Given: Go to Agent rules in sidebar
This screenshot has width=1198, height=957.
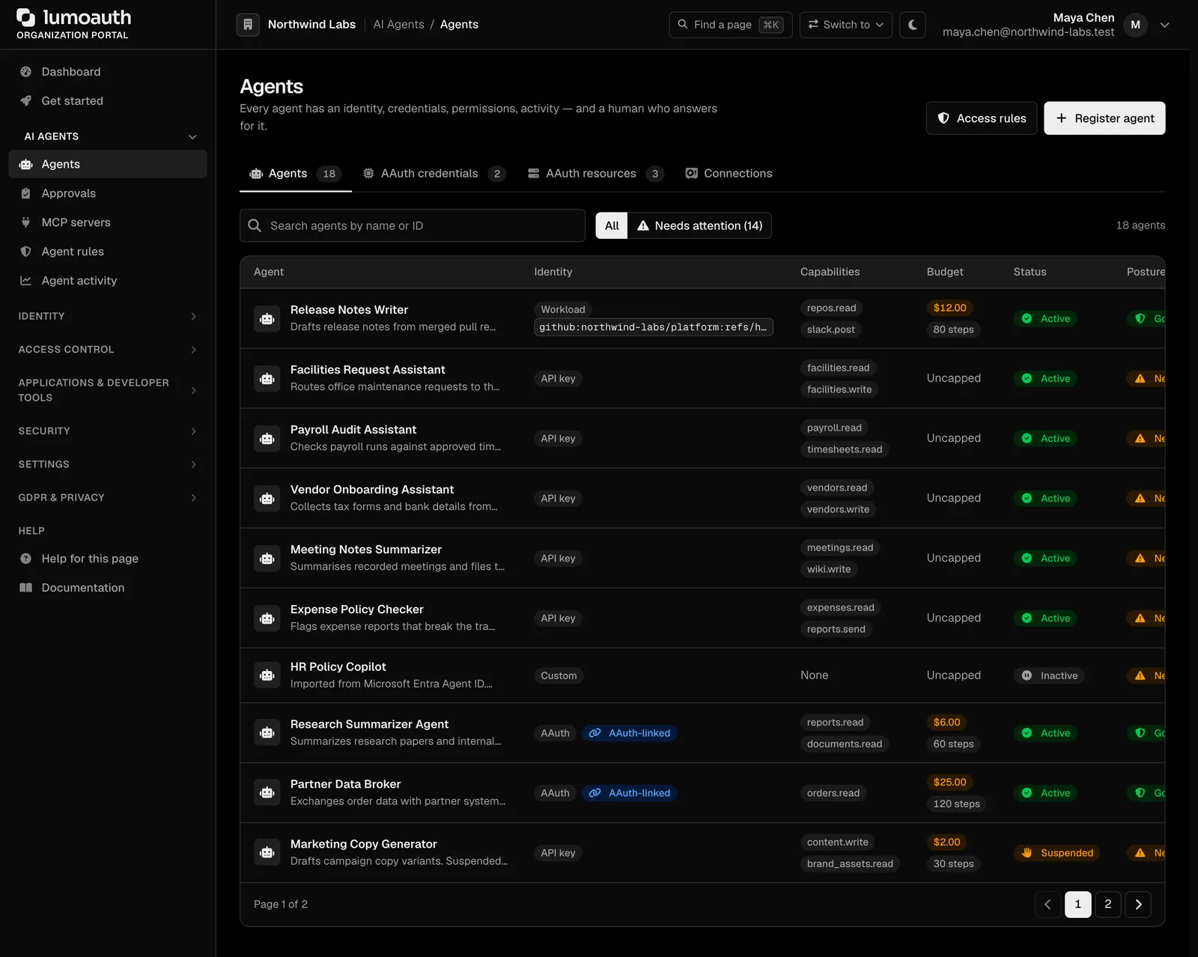Looking at the screenshot, I should click(x=108, y=252).
